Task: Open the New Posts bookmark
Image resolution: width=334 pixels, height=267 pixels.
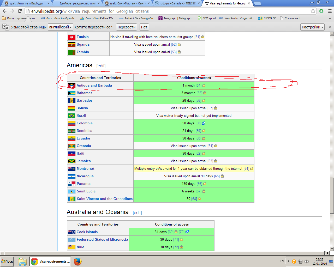Action: tap(236, 18)
